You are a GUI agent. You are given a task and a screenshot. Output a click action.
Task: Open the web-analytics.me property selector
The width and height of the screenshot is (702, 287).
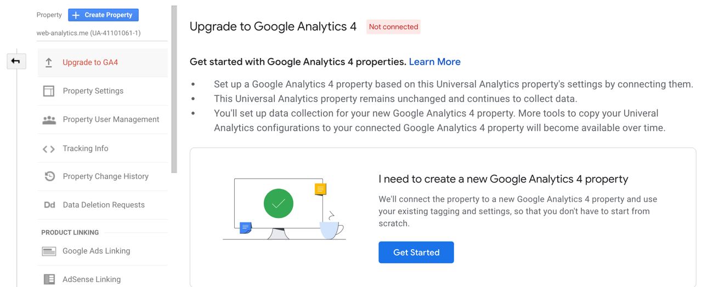(88, 33)
